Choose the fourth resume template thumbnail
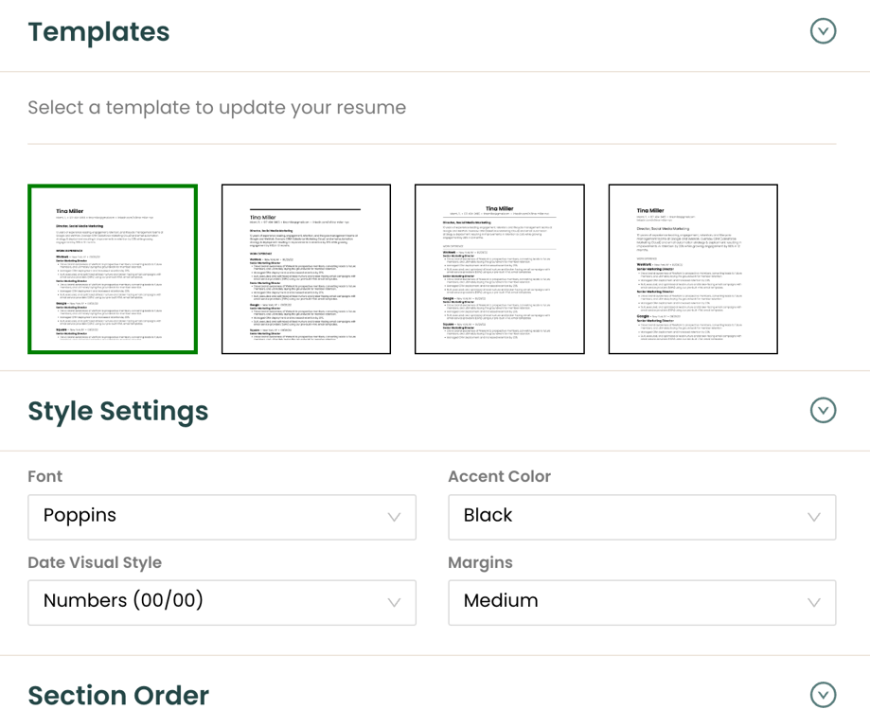This screenshot has height=727, width=870. coord(693,269)
